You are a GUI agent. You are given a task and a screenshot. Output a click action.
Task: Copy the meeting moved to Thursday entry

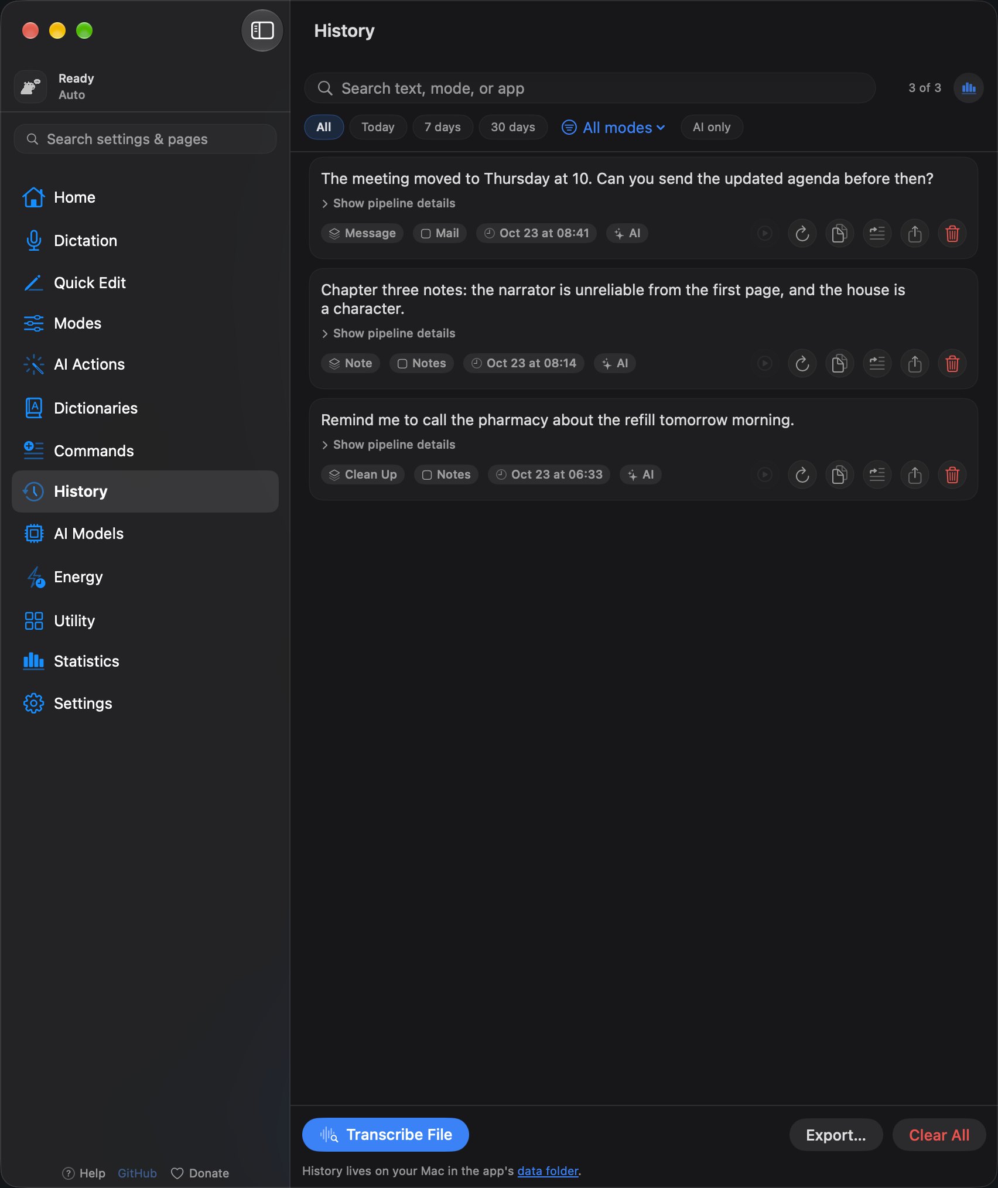pyautogui.click(x=839, y=234)
